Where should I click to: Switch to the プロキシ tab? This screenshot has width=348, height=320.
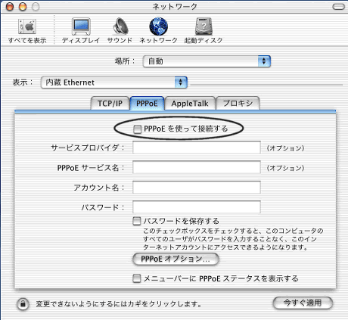click(238, 104)
